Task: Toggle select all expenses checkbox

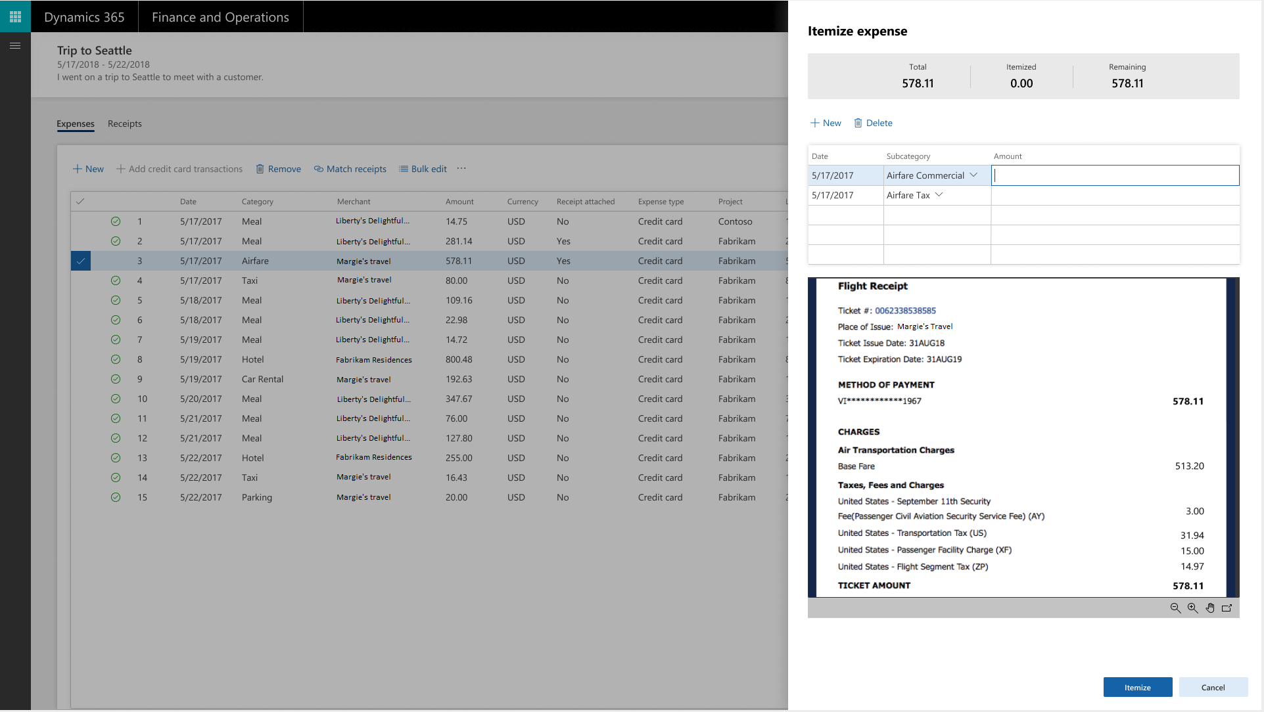Action: tap(80, 200)
